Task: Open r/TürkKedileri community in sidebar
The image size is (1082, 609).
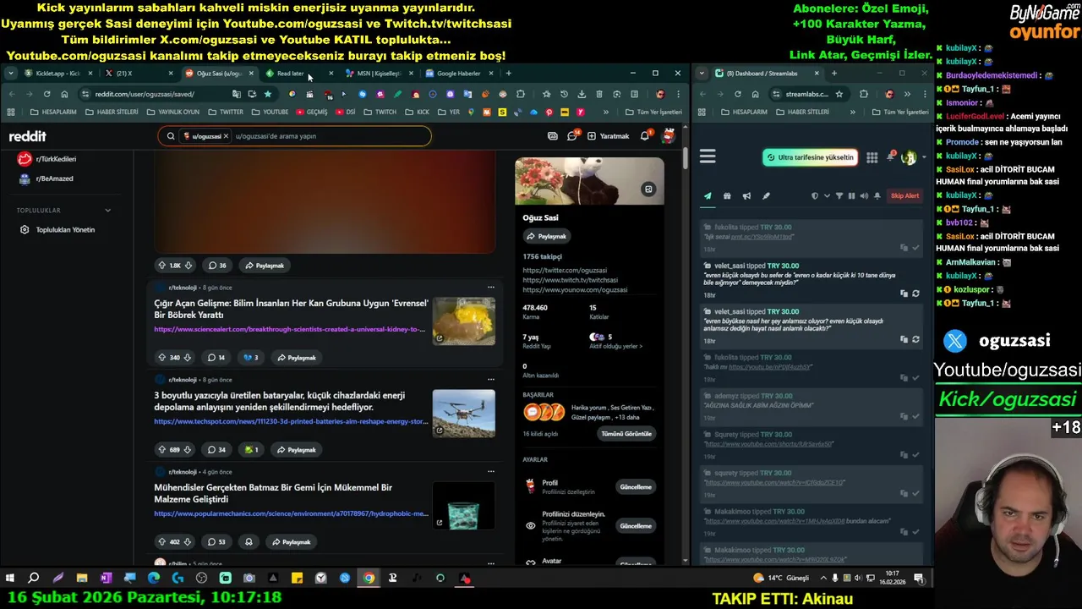Action: click(49, 159)
